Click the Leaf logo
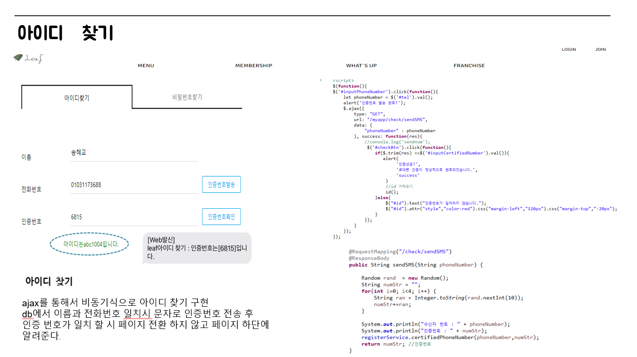Viewport: 637px width, 357px height. point(28,58)
